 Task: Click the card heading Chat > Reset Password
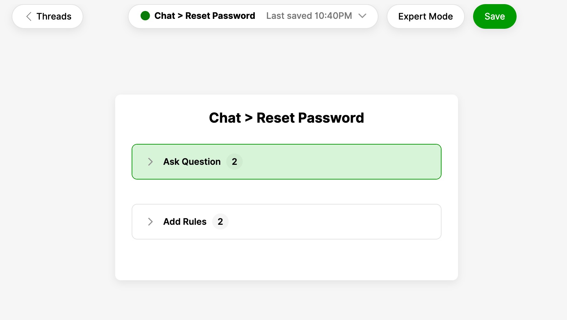pyautogui.click(x=287, y=118)
